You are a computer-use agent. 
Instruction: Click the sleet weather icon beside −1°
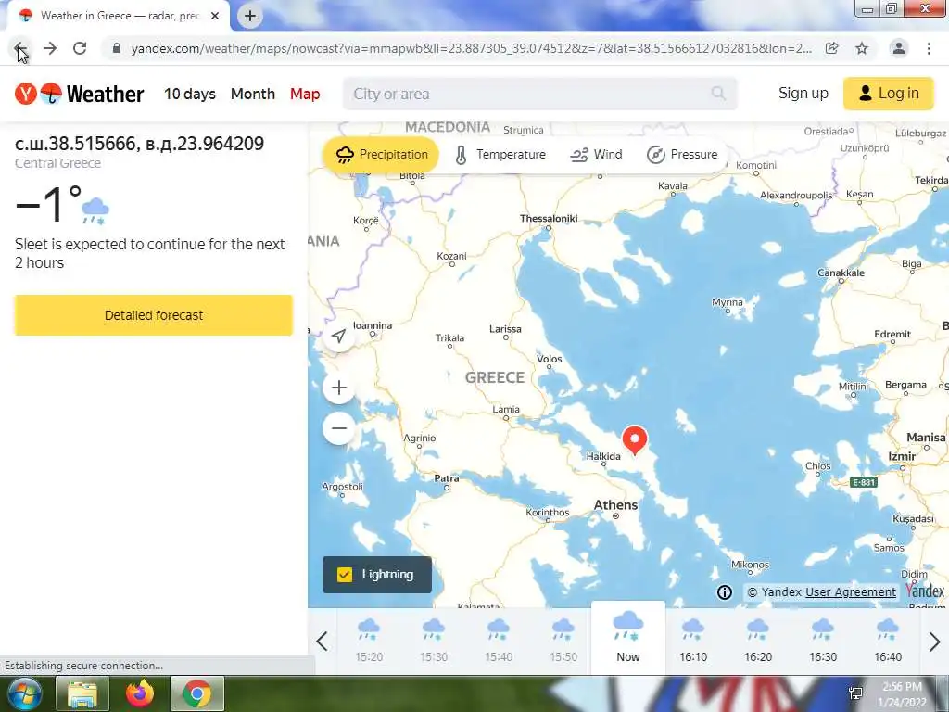click(x=95, y=210)
